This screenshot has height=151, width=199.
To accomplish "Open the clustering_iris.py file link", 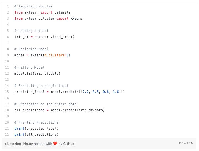I will point(19,144).
